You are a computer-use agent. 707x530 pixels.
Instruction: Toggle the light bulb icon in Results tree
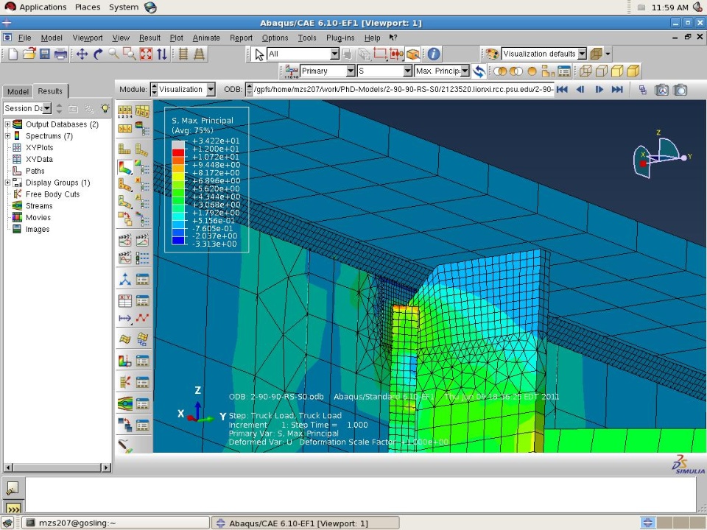click(105, 108)
